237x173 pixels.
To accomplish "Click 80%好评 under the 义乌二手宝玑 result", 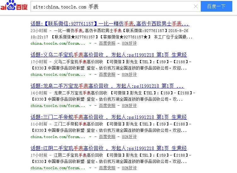I will coord(130,74).
